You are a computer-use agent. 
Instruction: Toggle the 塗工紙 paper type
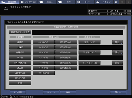pyautogui.click(x=20, y=68)
